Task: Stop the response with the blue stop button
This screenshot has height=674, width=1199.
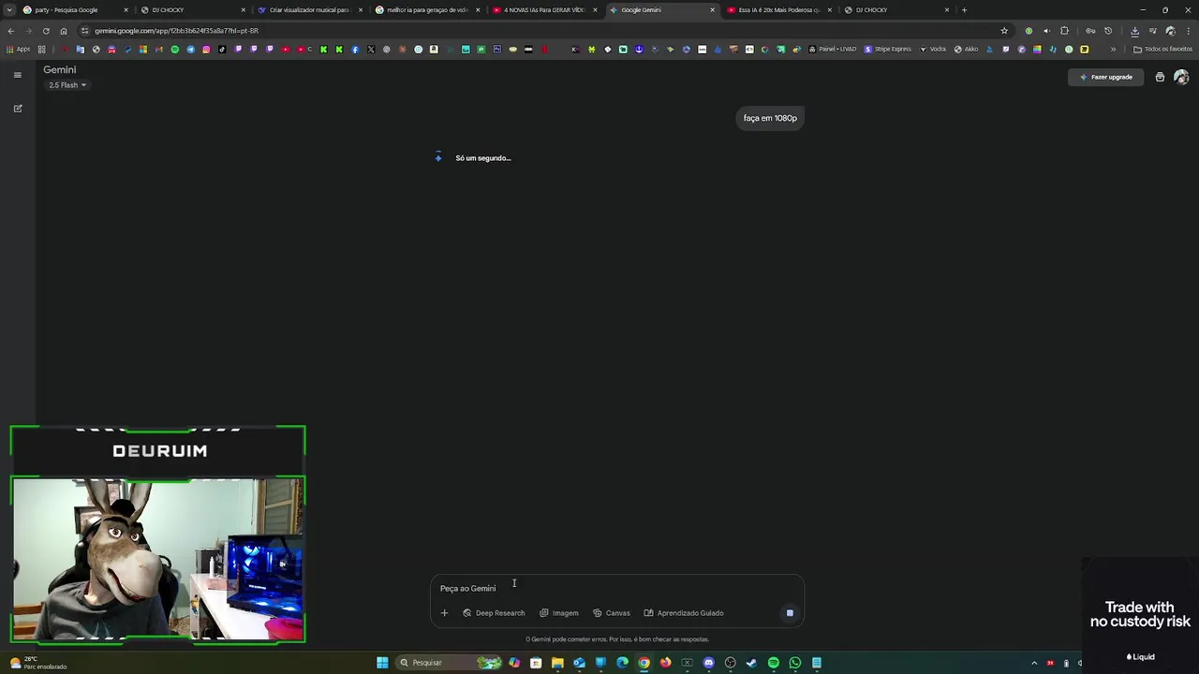Action: pyautogui.click(x=790, y=613)
